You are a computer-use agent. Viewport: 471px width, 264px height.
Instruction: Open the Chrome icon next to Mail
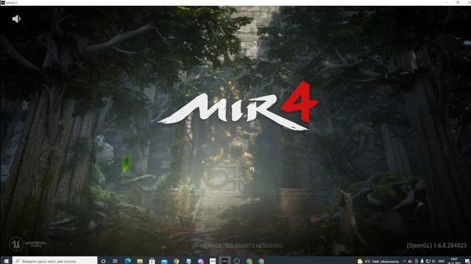[177, 261]
